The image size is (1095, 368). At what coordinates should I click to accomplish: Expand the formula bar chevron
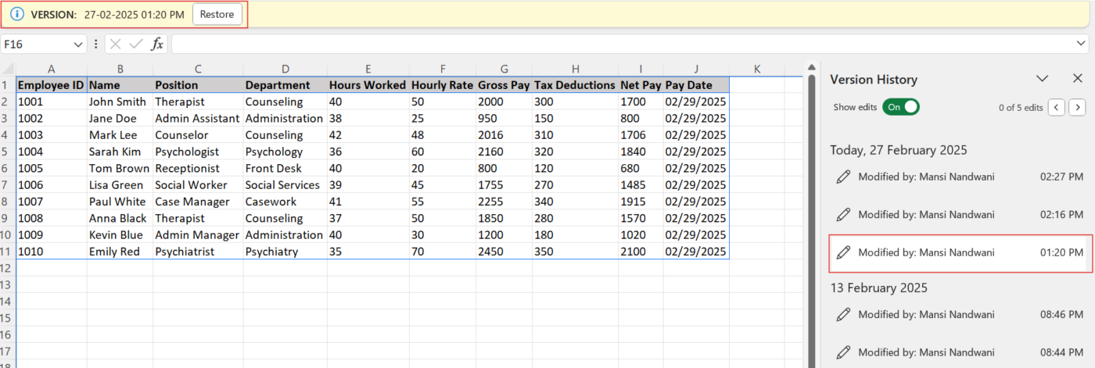[1082, 45]
